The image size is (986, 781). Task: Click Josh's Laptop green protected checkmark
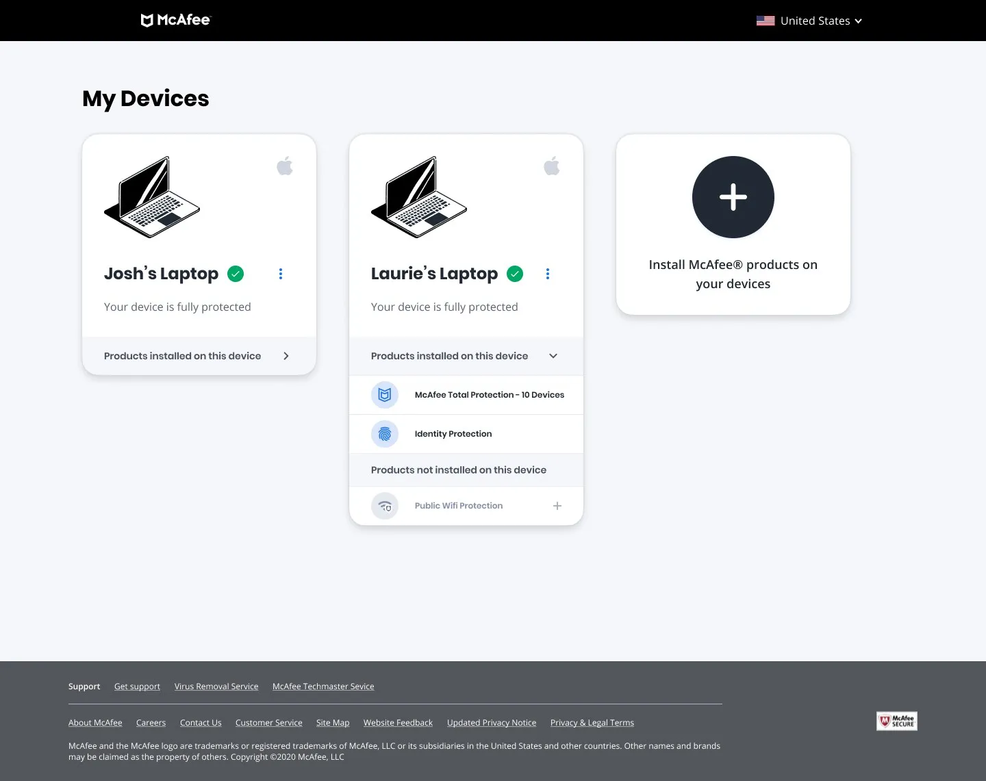click(236, 274)
